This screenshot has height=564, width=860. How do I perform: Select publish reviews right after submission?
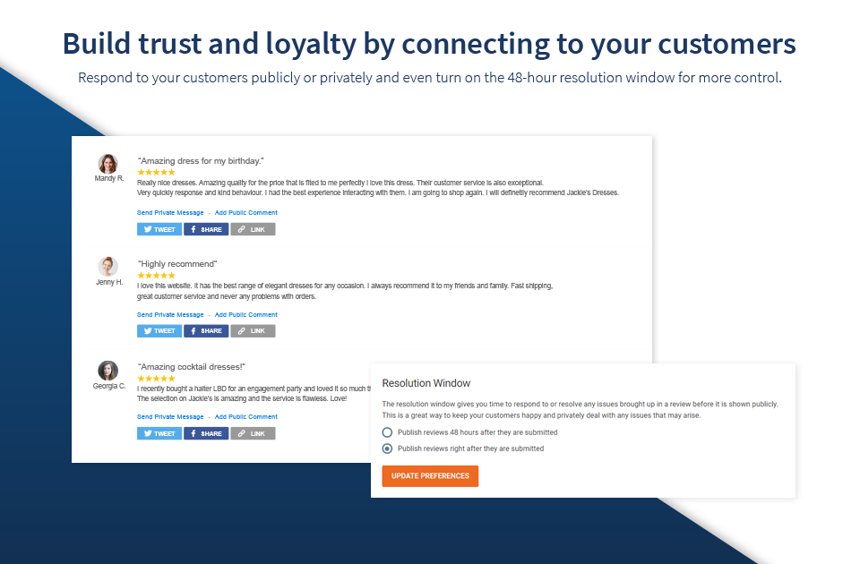388,449
